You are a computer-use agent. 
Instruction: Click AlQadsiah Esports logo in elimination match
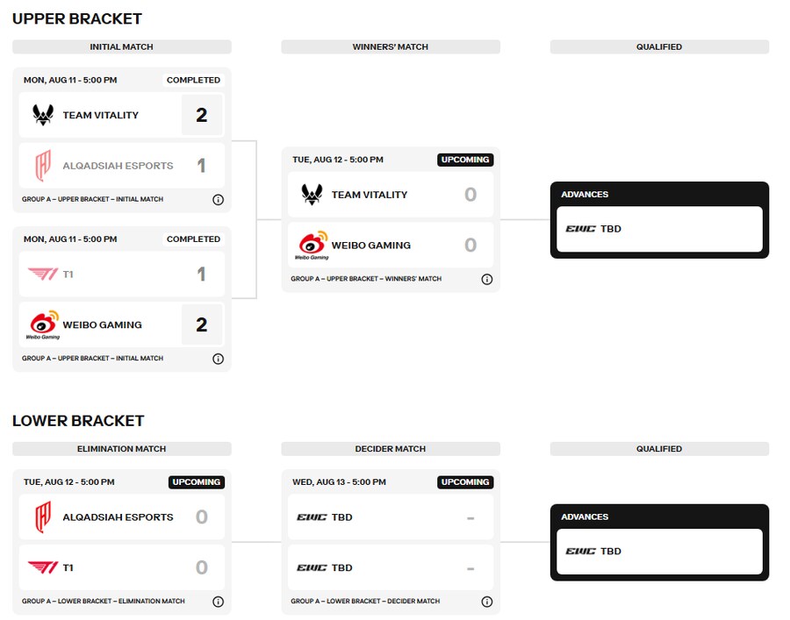tap(43, 517)
